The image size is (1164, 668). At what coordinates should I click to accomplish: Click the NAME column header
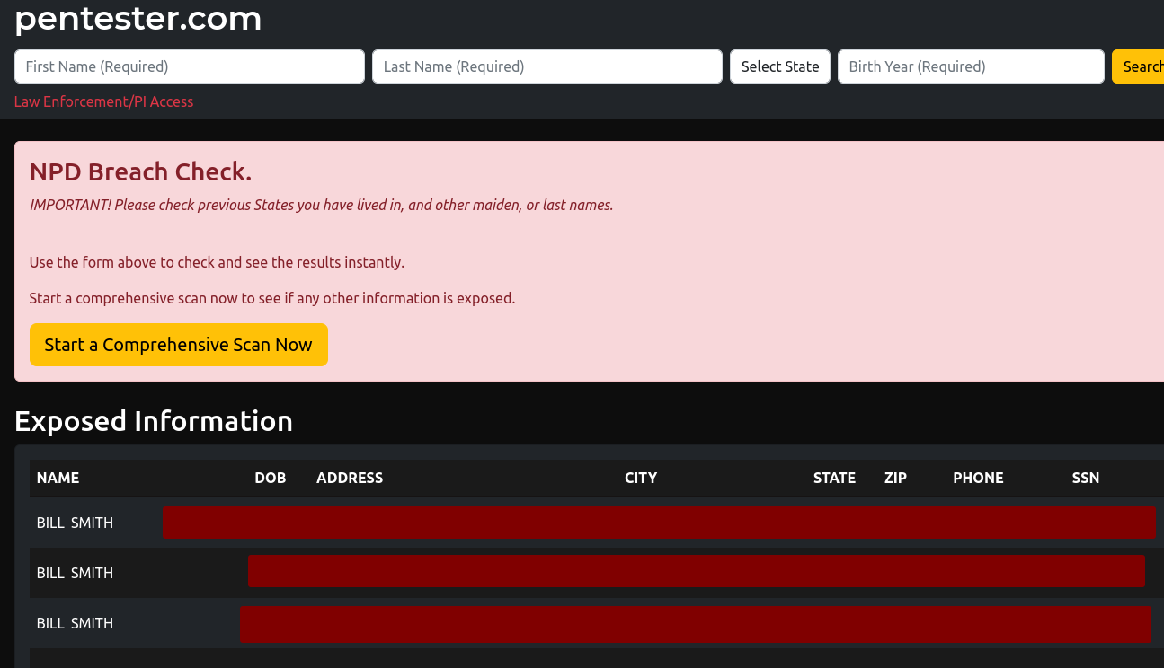coord(58,478)
